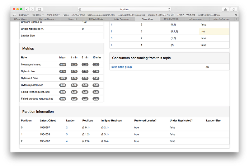The image size is (249, 167).
Task: Open the 도서 API 비교 bookmark
Action: point(78,15)
